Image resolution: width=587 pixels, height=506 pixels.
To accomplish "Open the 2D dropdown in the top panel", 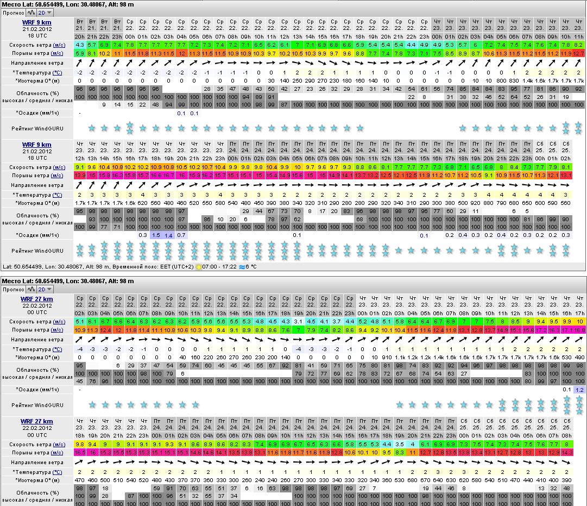I will pyautogui.click(x=46, y=12).
